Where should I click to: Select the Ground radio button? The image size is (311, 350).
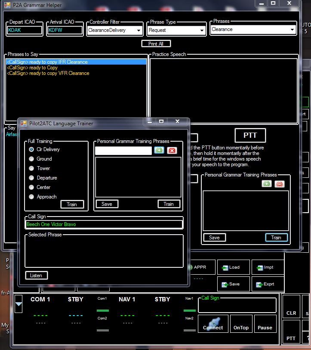coord(31,159)
